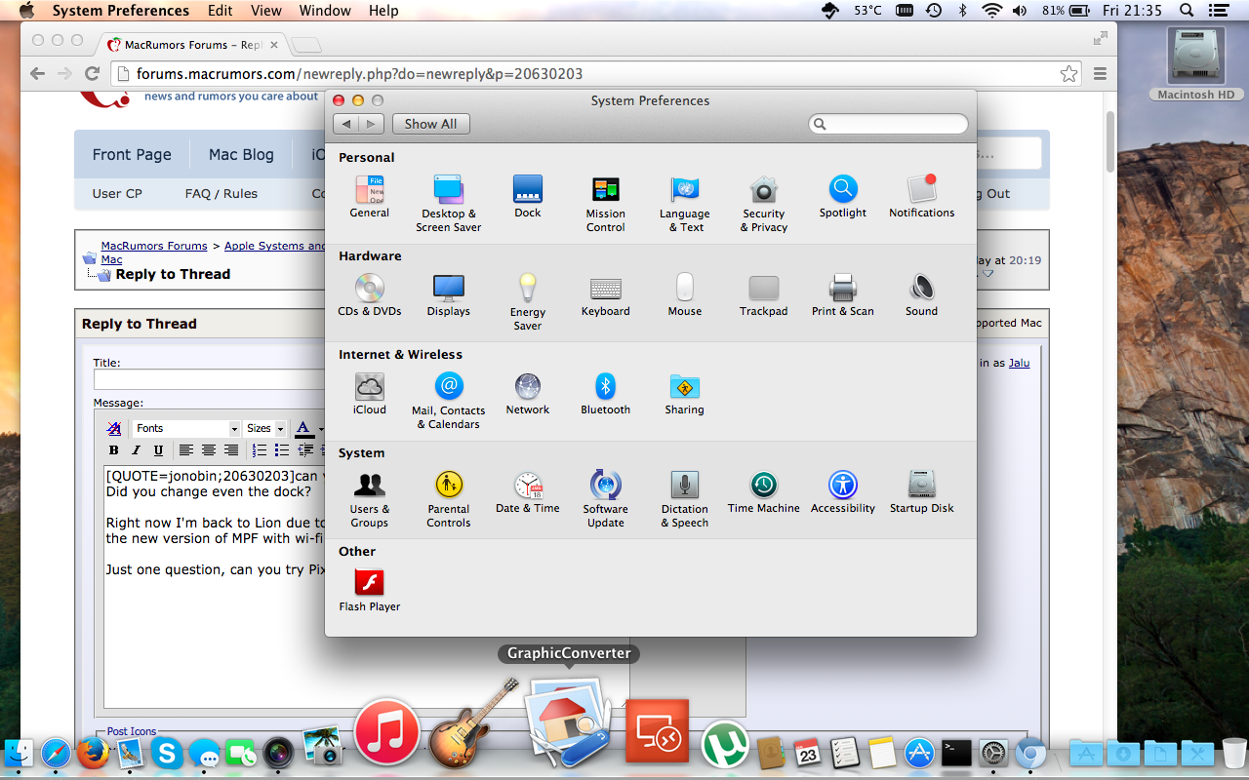1249x780 pixels.
Task: Click the Show All button
Action: pyautogui.click(x=430, y=124)
